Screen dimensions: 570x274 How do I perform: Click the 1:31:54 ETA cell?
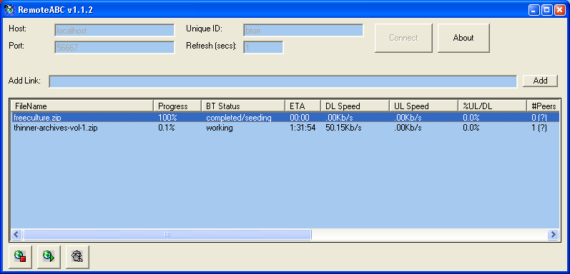[303, 128]
